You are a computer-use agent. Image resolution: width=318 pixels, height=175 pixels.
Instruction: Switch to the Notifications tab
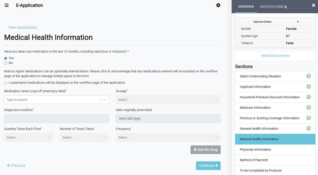pyautogui.click(x=271, y=7)
